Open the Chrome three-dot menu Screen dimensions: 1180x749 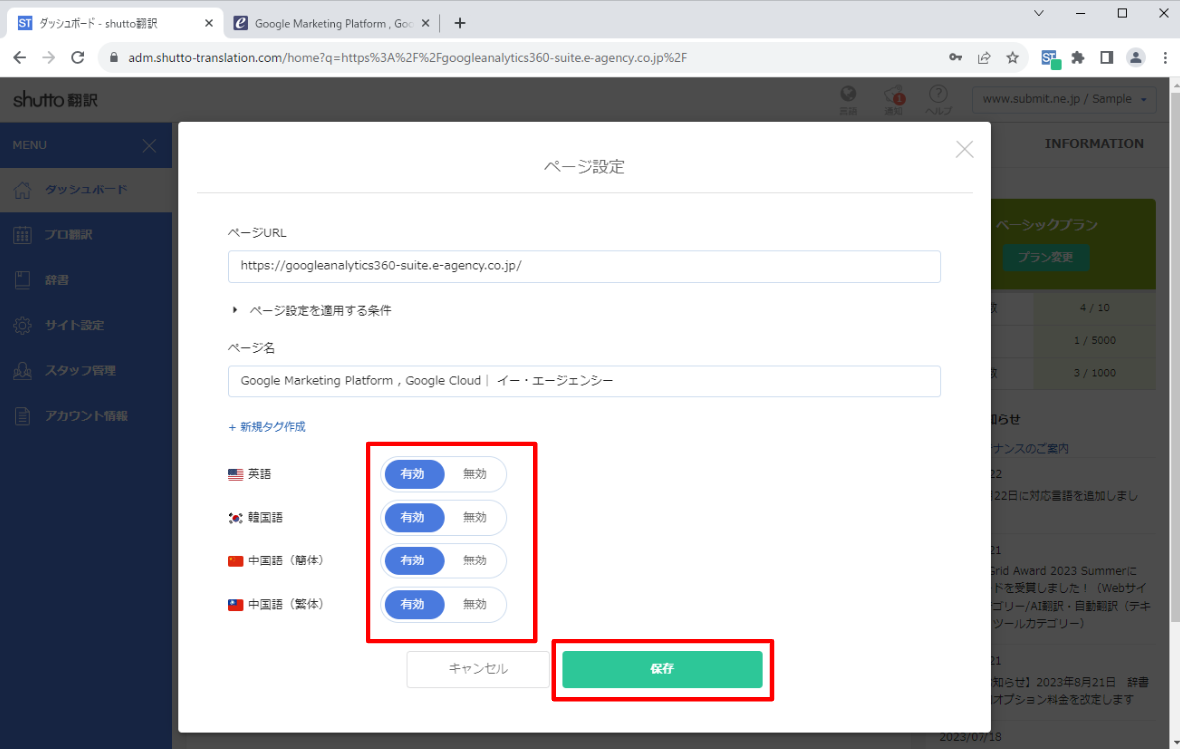[x=1165, y=57]
